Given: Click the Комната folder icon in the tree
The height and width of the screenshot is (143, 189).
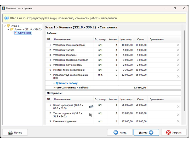Looking at the screenshot, I should pos(12,29).
